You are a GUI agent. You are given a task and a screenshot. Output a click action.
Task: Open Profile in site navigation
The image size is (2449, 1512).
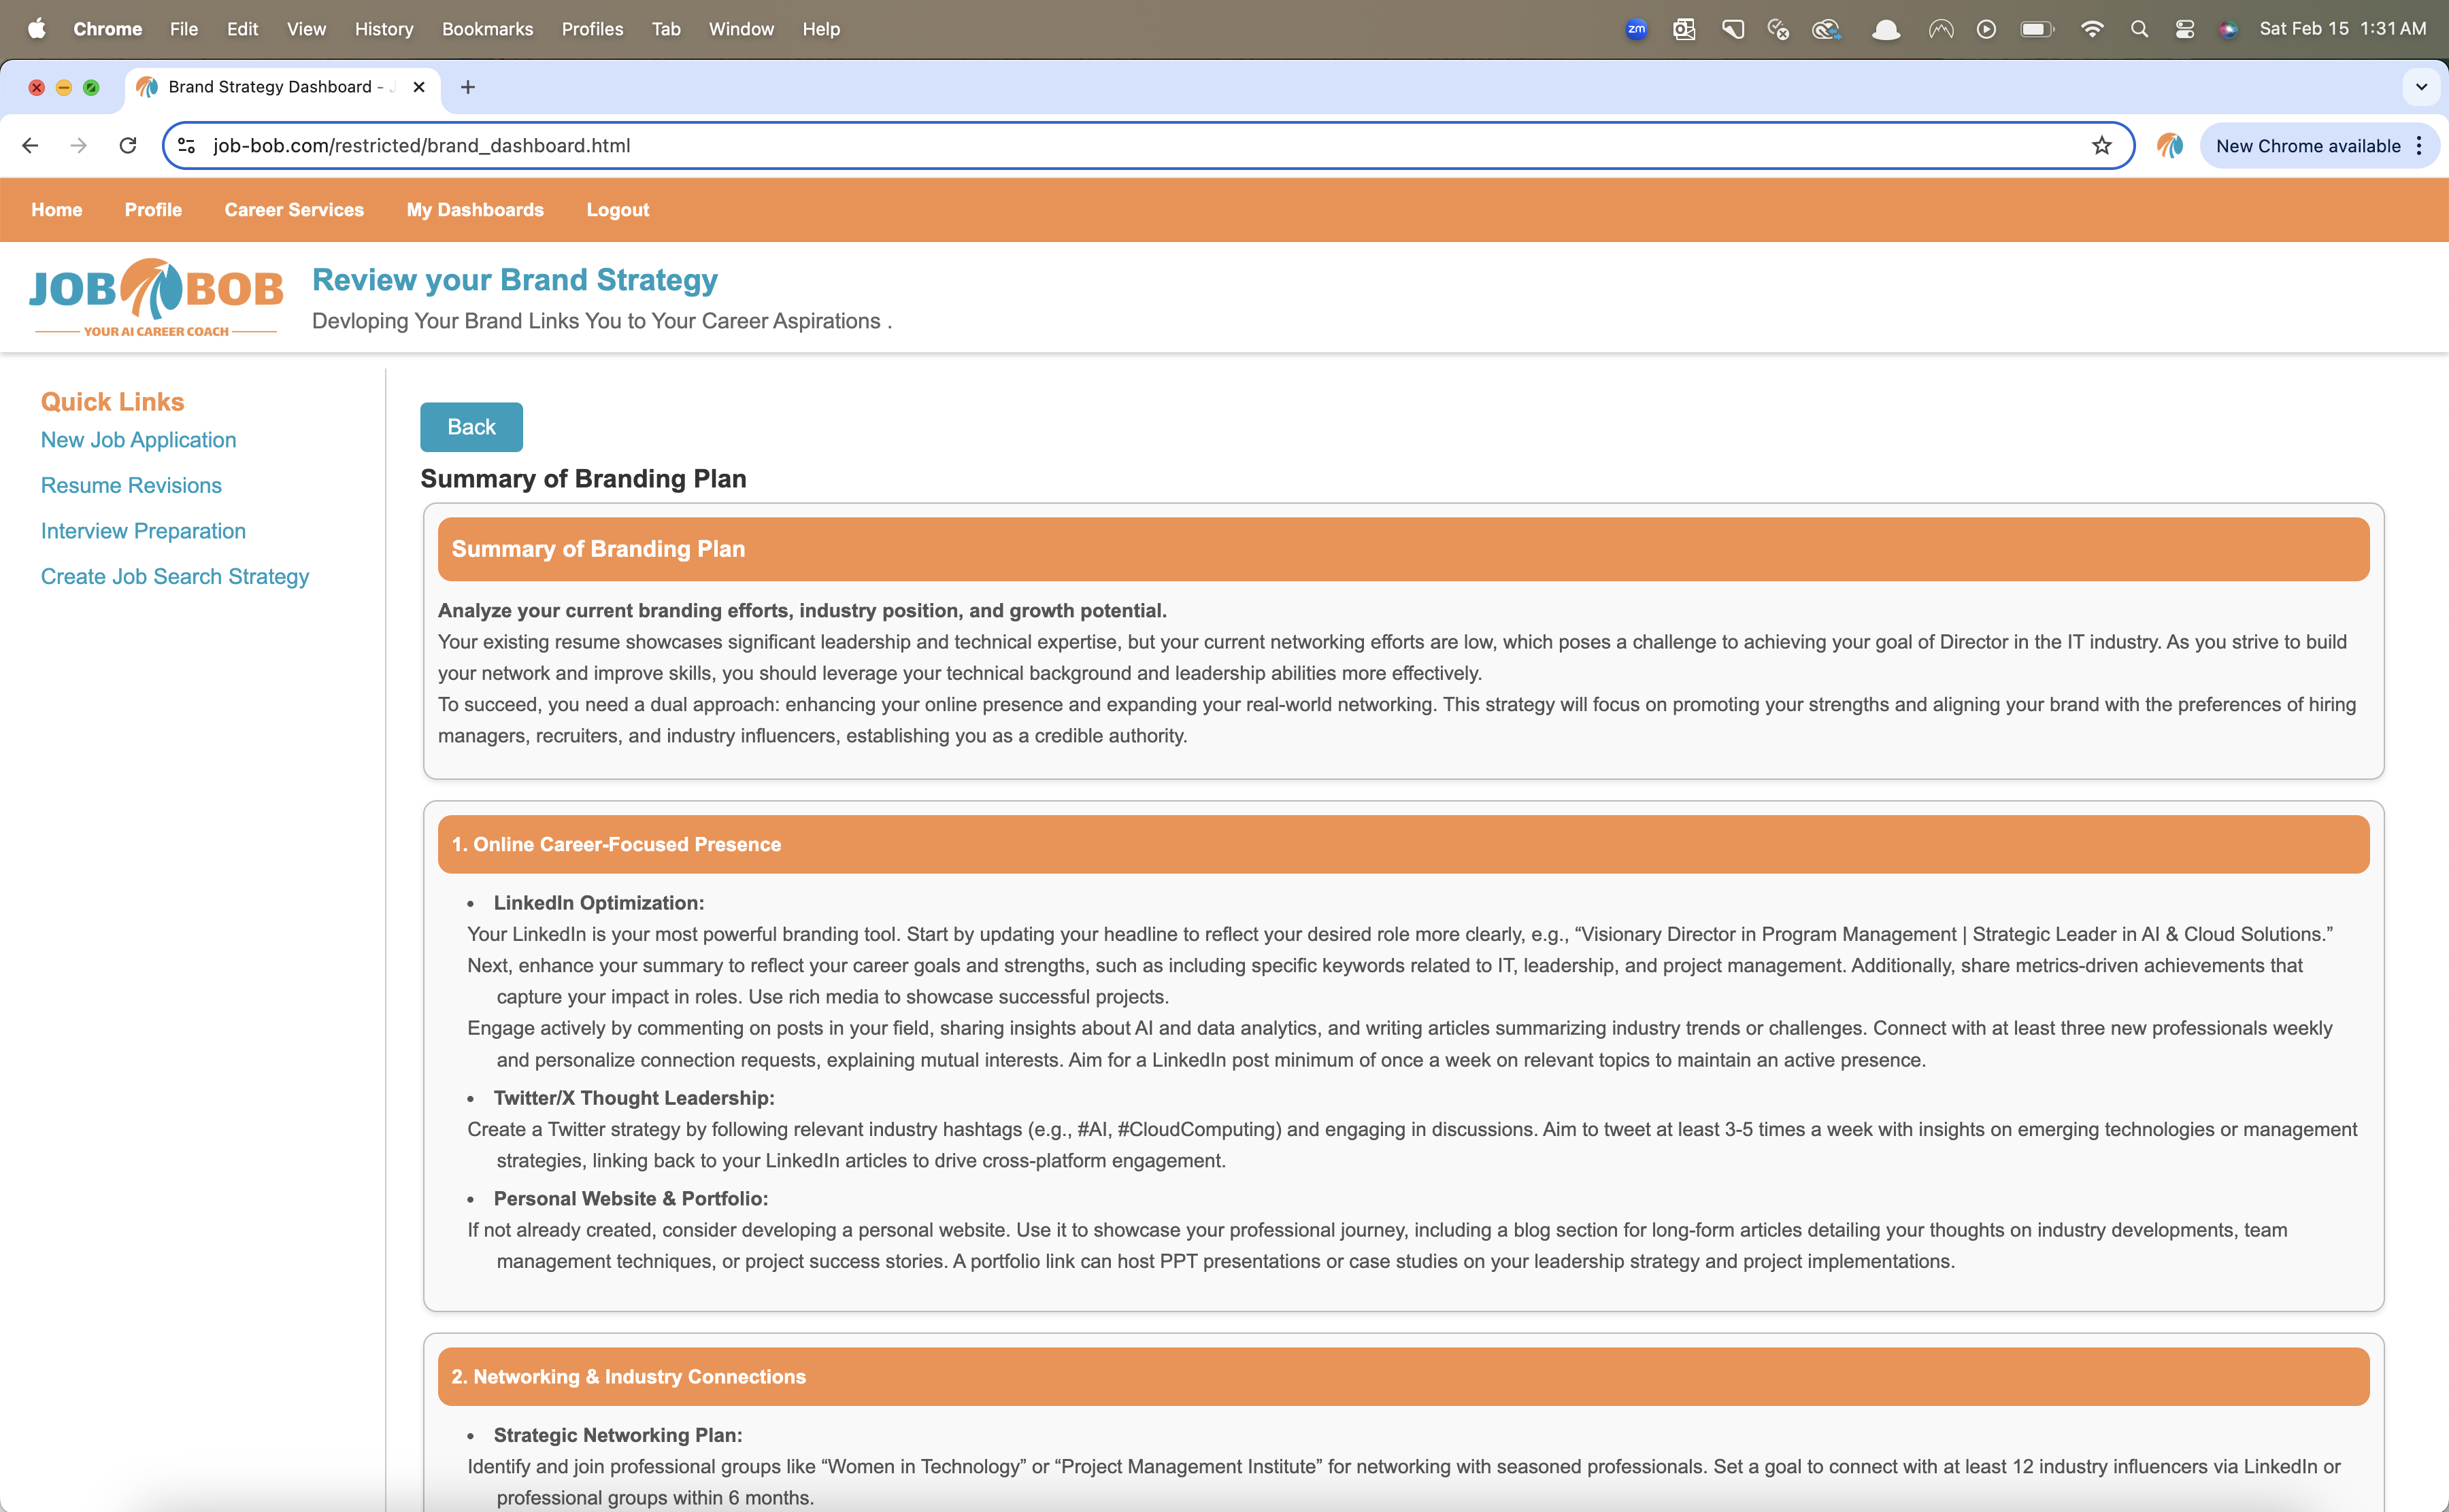pyautogui.click(x=153, y=210)
